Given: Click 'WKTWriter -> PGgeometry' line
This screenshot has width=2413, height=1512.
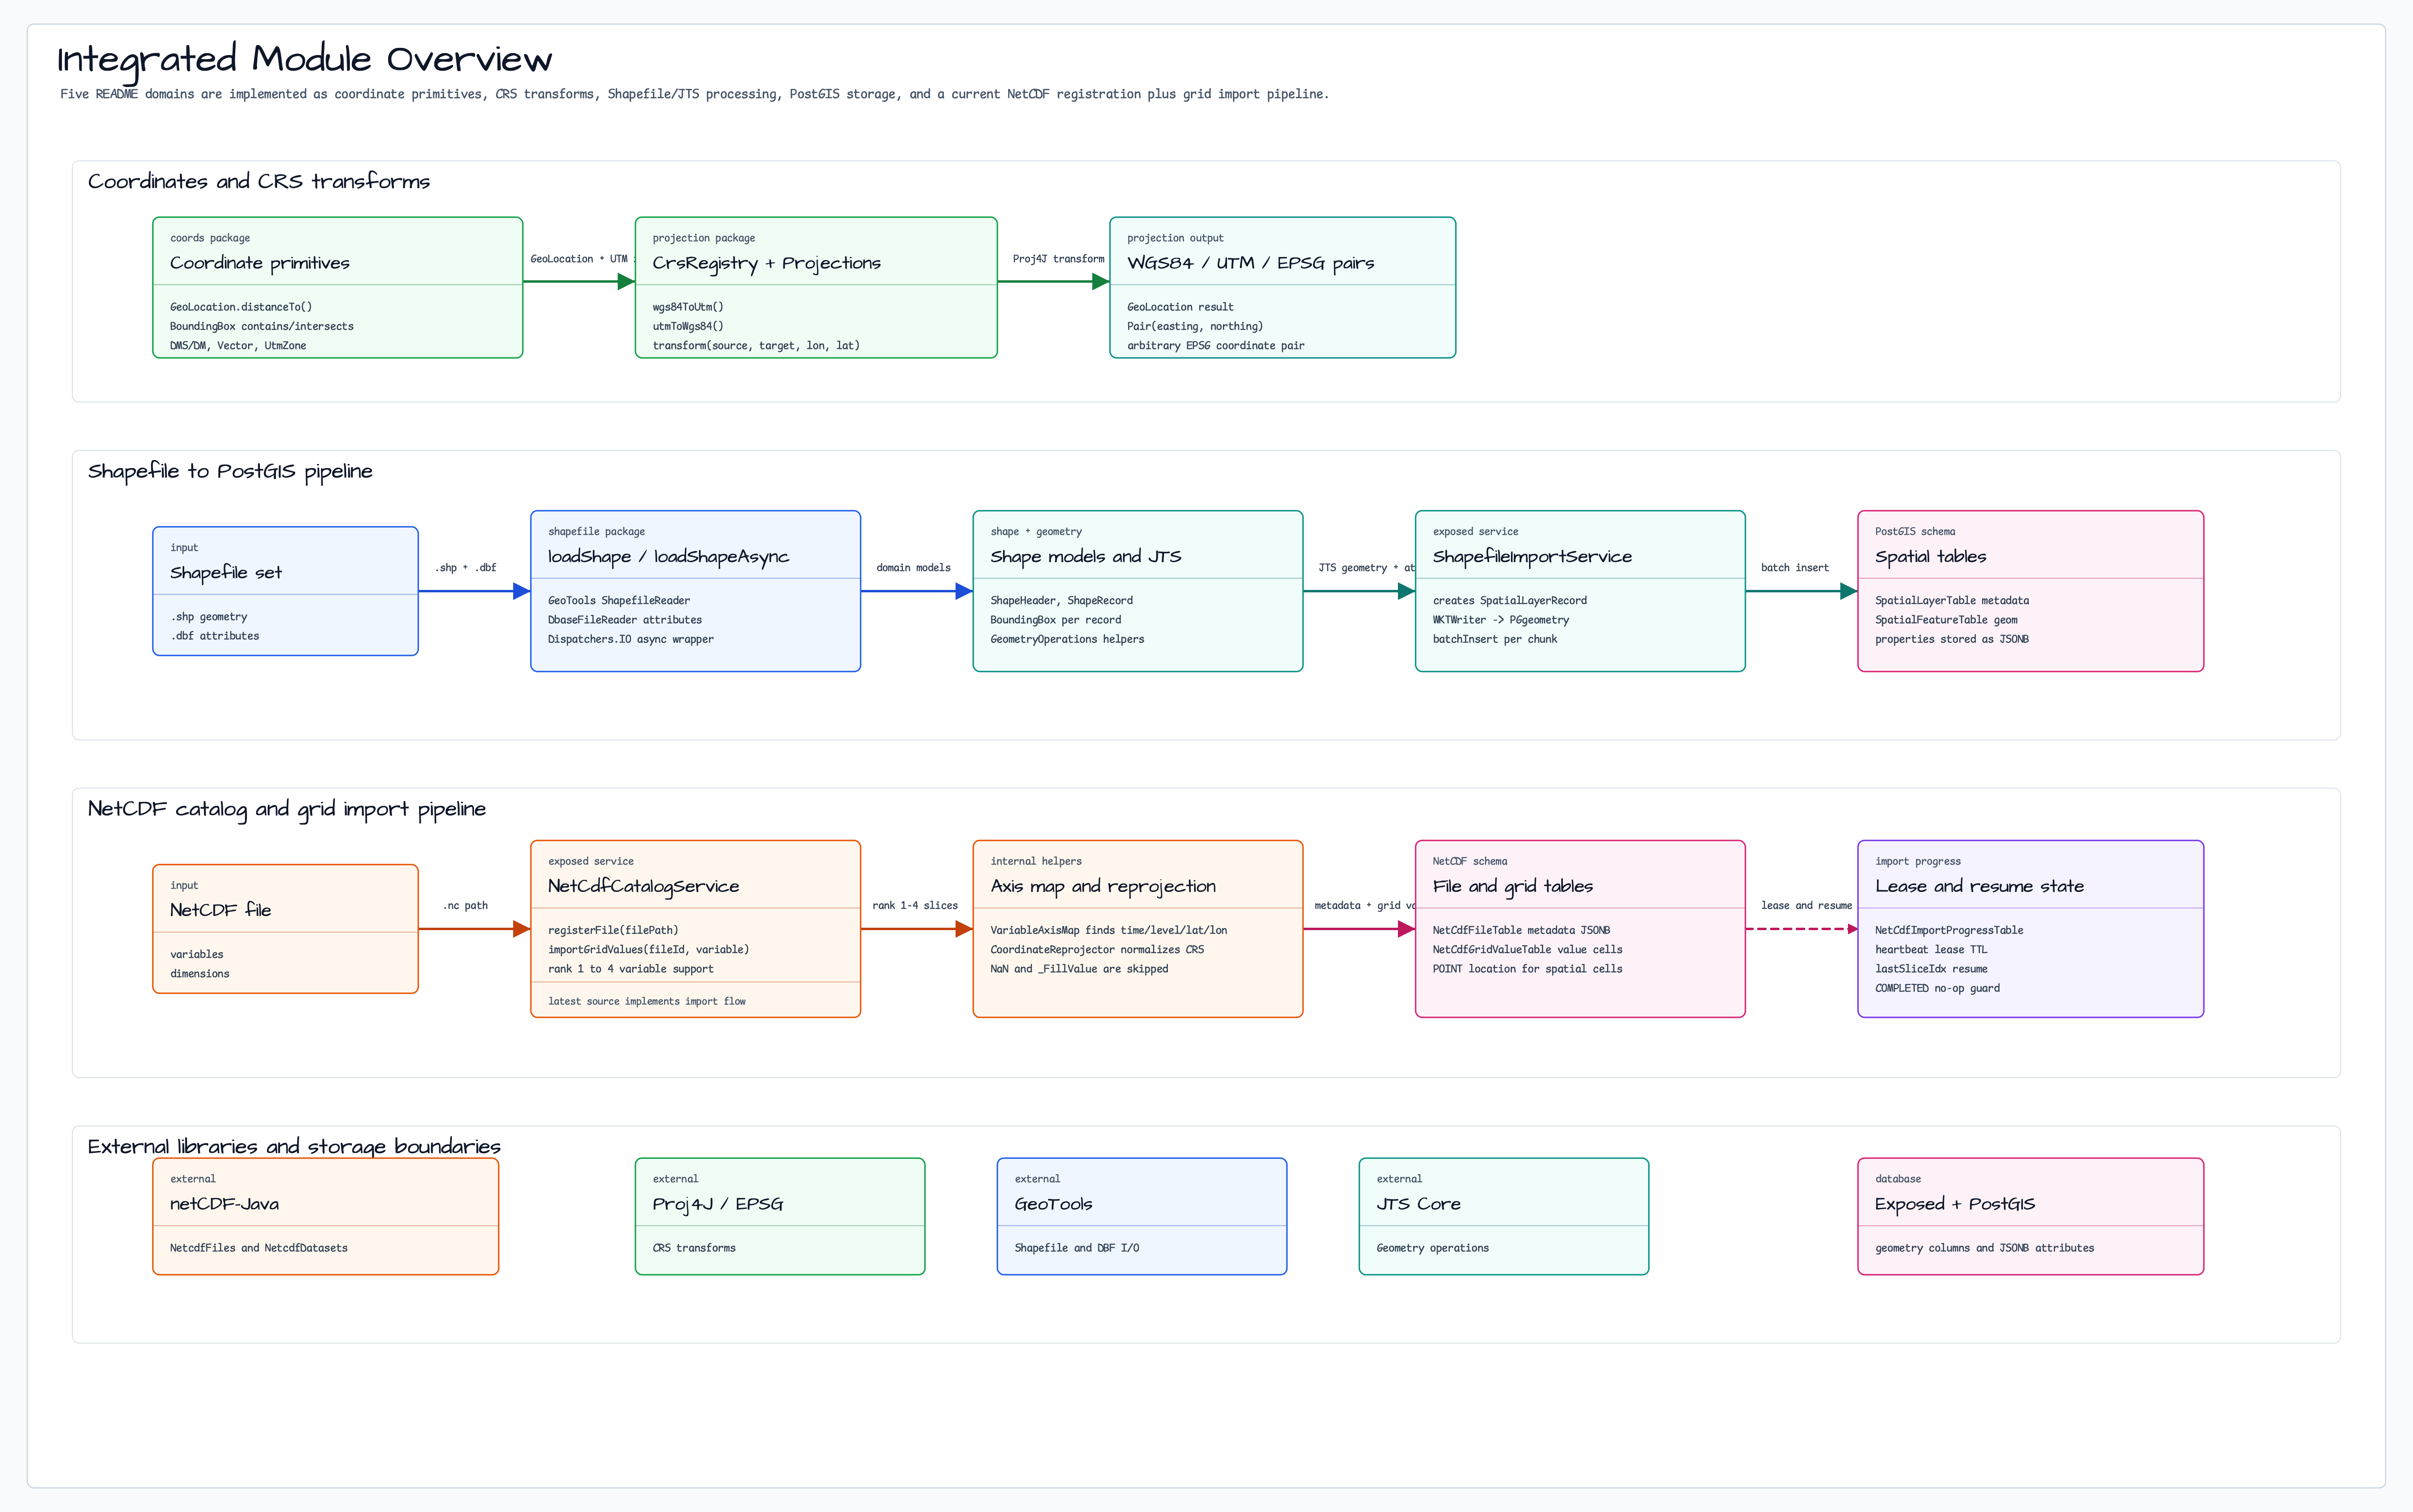Looking at the screenshot, I should tap(1501, 621).
